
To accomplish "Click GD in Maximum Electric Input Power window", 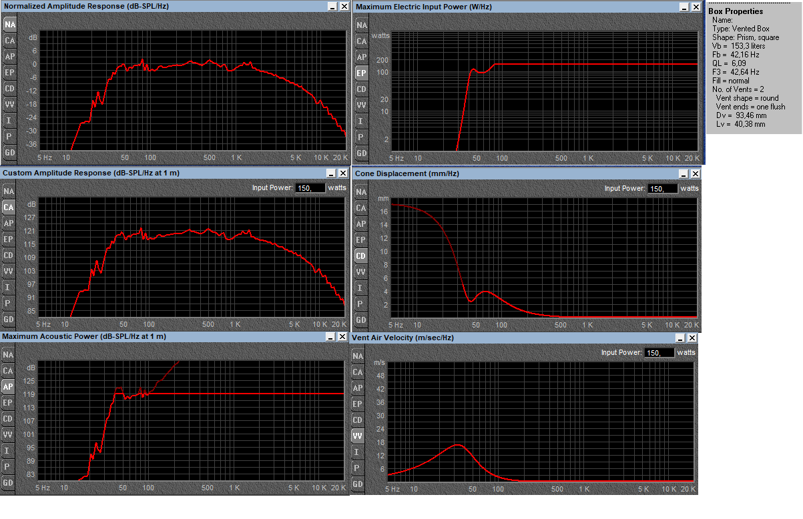I will [361, 153].
